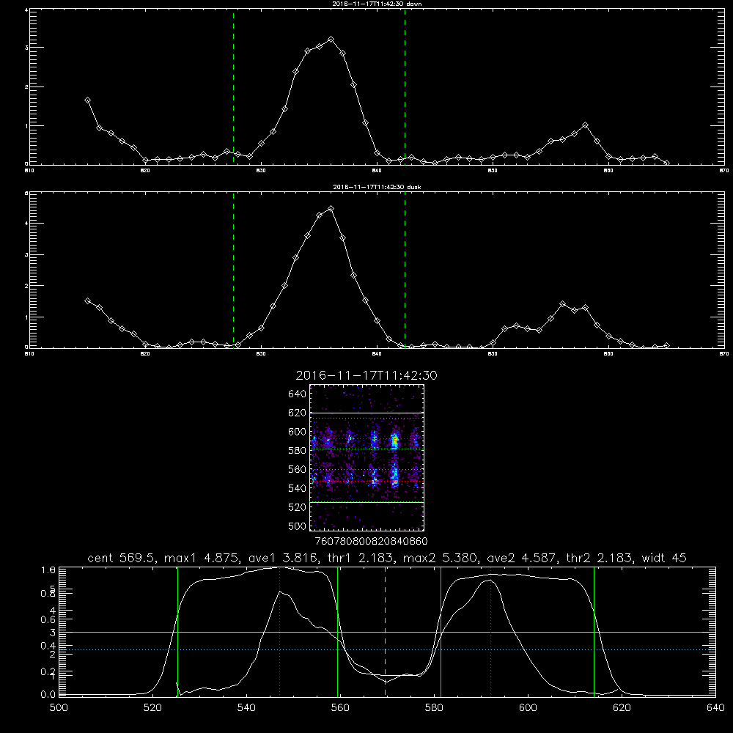
Task: Click the highest diamond marker in dusk plot
Action: (331, 208)
